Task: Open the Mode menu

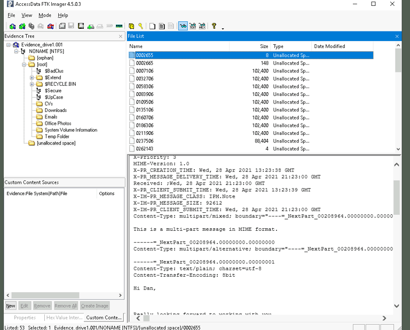Action: pos(45,15)
